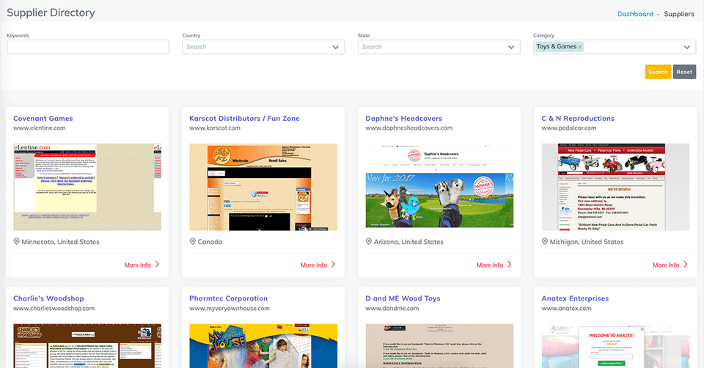Click chevron arrow on Daphne's Headcovers card

tap(510, 265)
